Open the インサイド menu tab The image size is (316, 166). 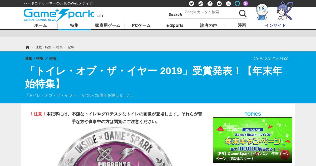275,26
